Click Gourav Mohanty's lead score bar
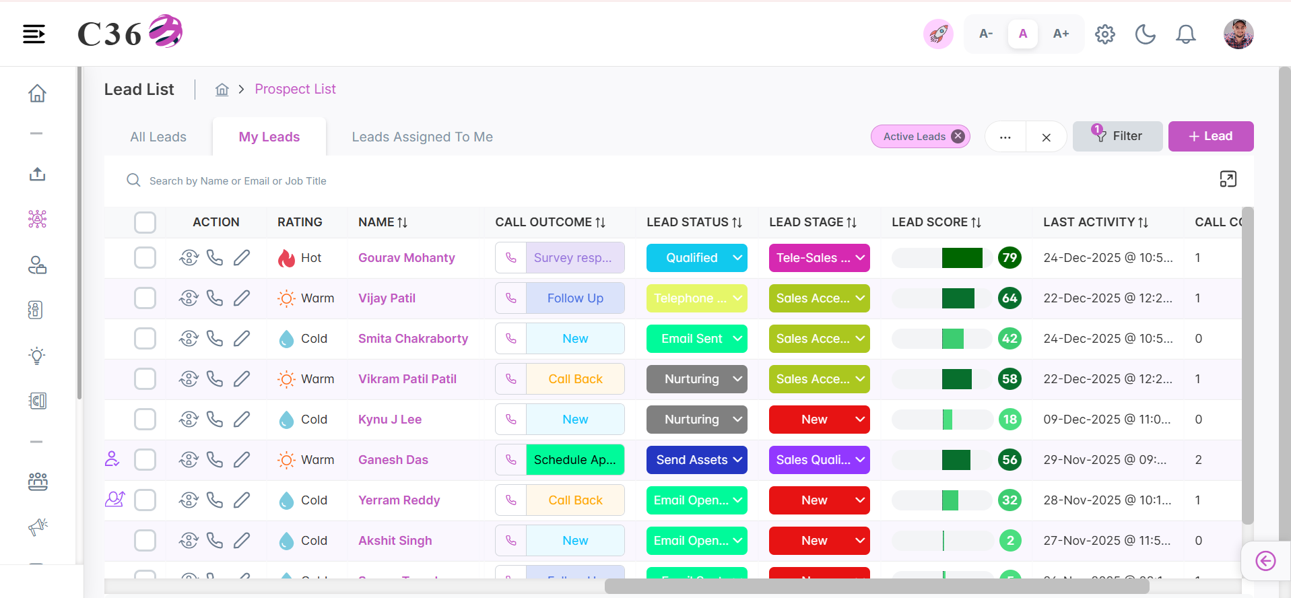 [941, 258]
